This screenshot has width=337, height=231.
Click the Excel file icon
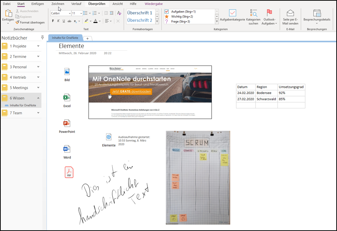pos(67,97)
